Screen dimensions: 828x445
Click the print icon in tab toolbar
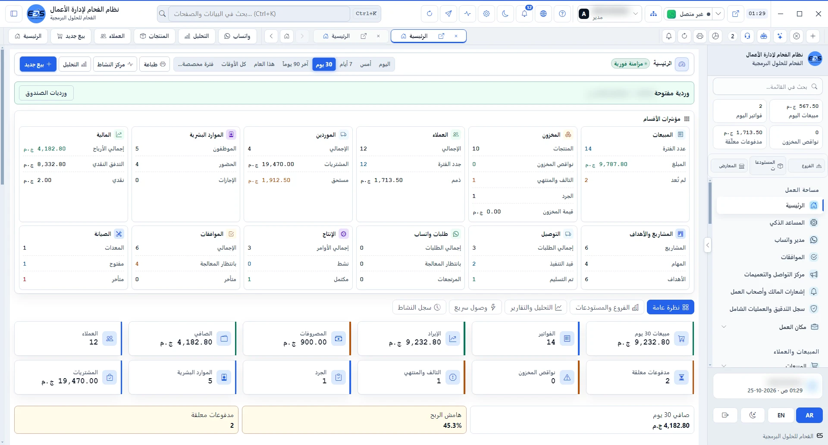point(700,36)
